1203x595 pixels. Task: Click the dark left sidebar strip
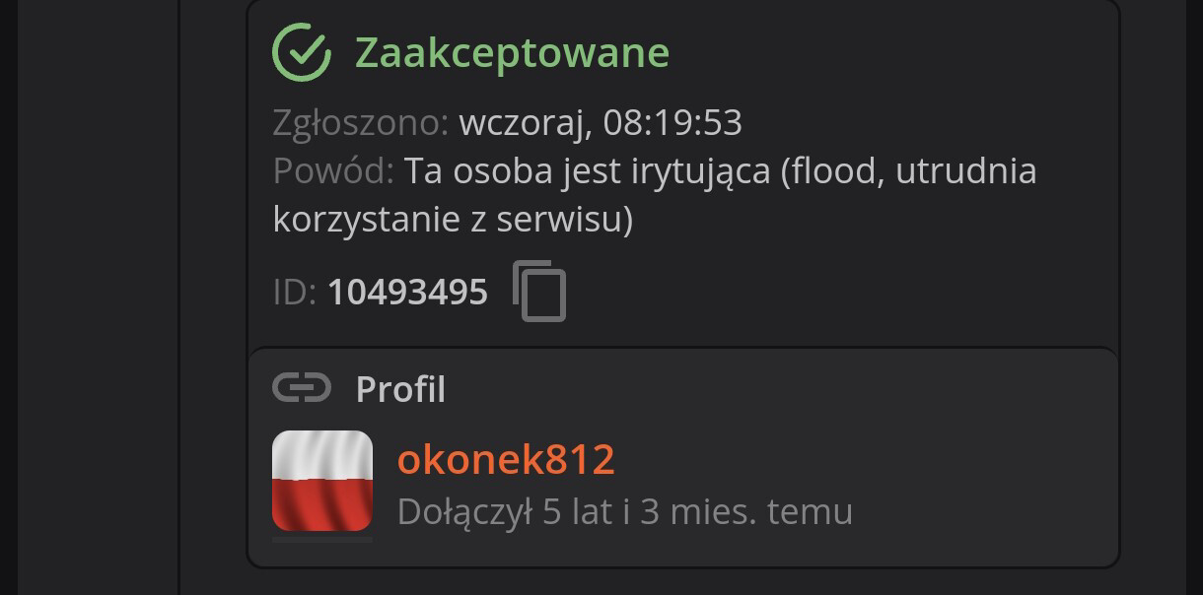pyautogui.click(x=98, y=297)
